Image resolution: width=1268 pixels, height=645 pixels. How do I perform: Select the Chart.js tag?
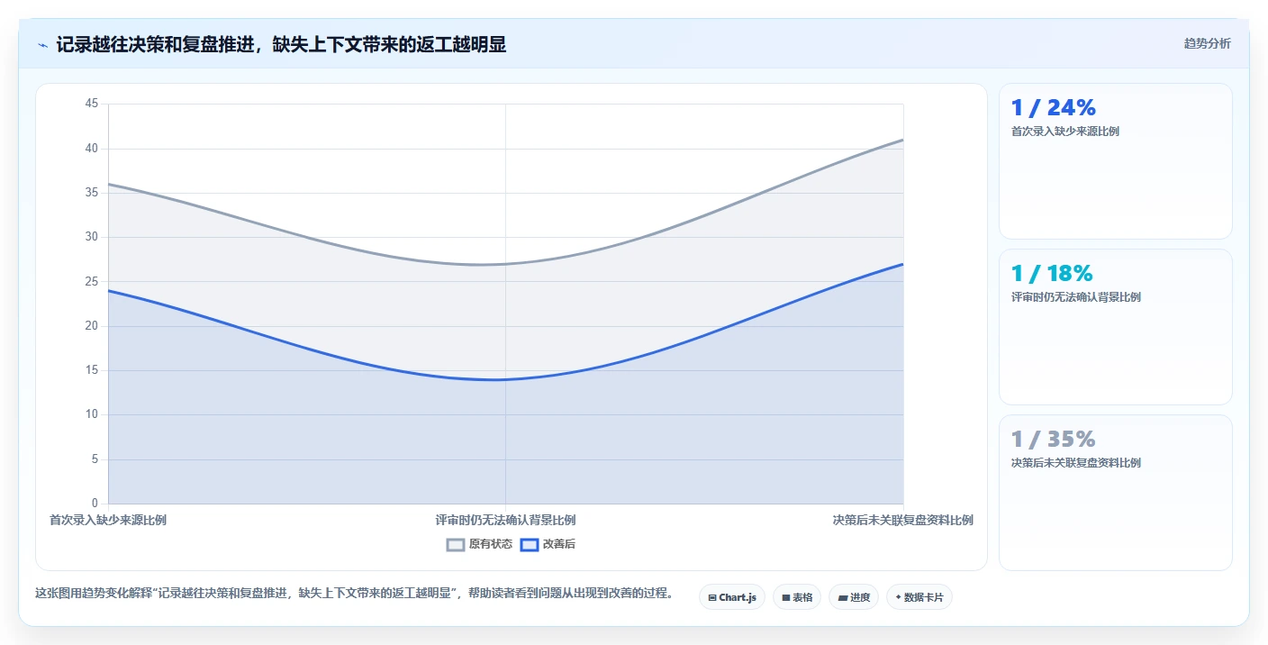(732, 597)
